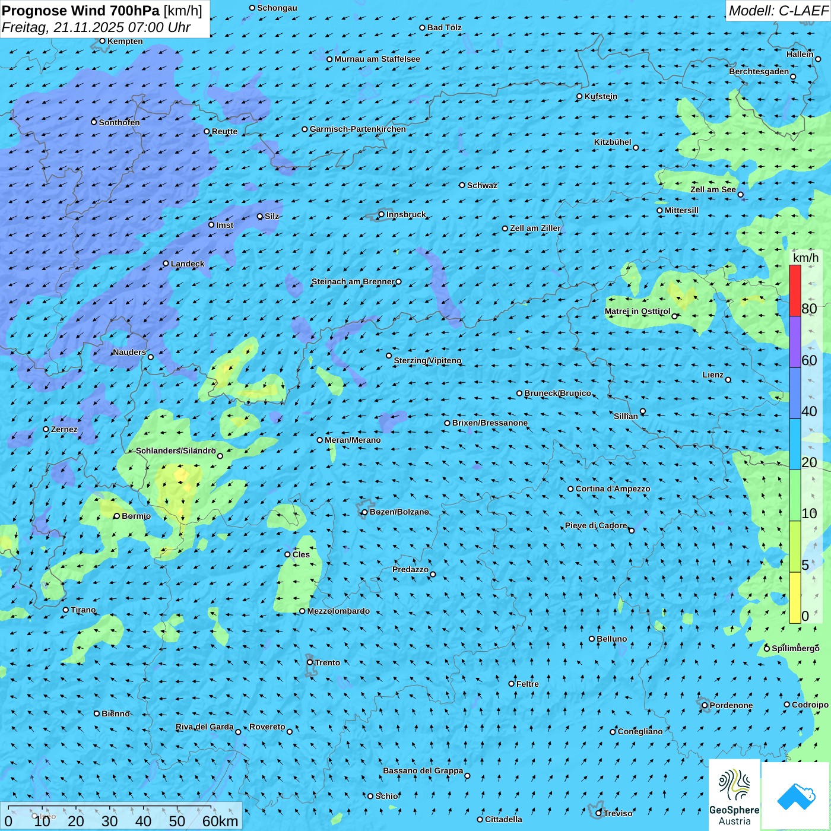The width and height of the screenshot is (831, 831).
Task: Click the Belluno label
Action: tap(611, 639)
